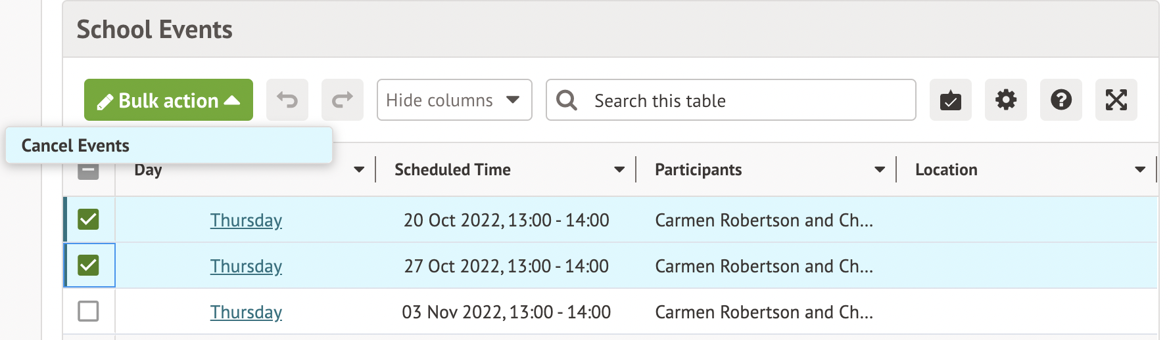Open the Hide columns dropdown
The image size is (1169, 340).
point(454,100)
